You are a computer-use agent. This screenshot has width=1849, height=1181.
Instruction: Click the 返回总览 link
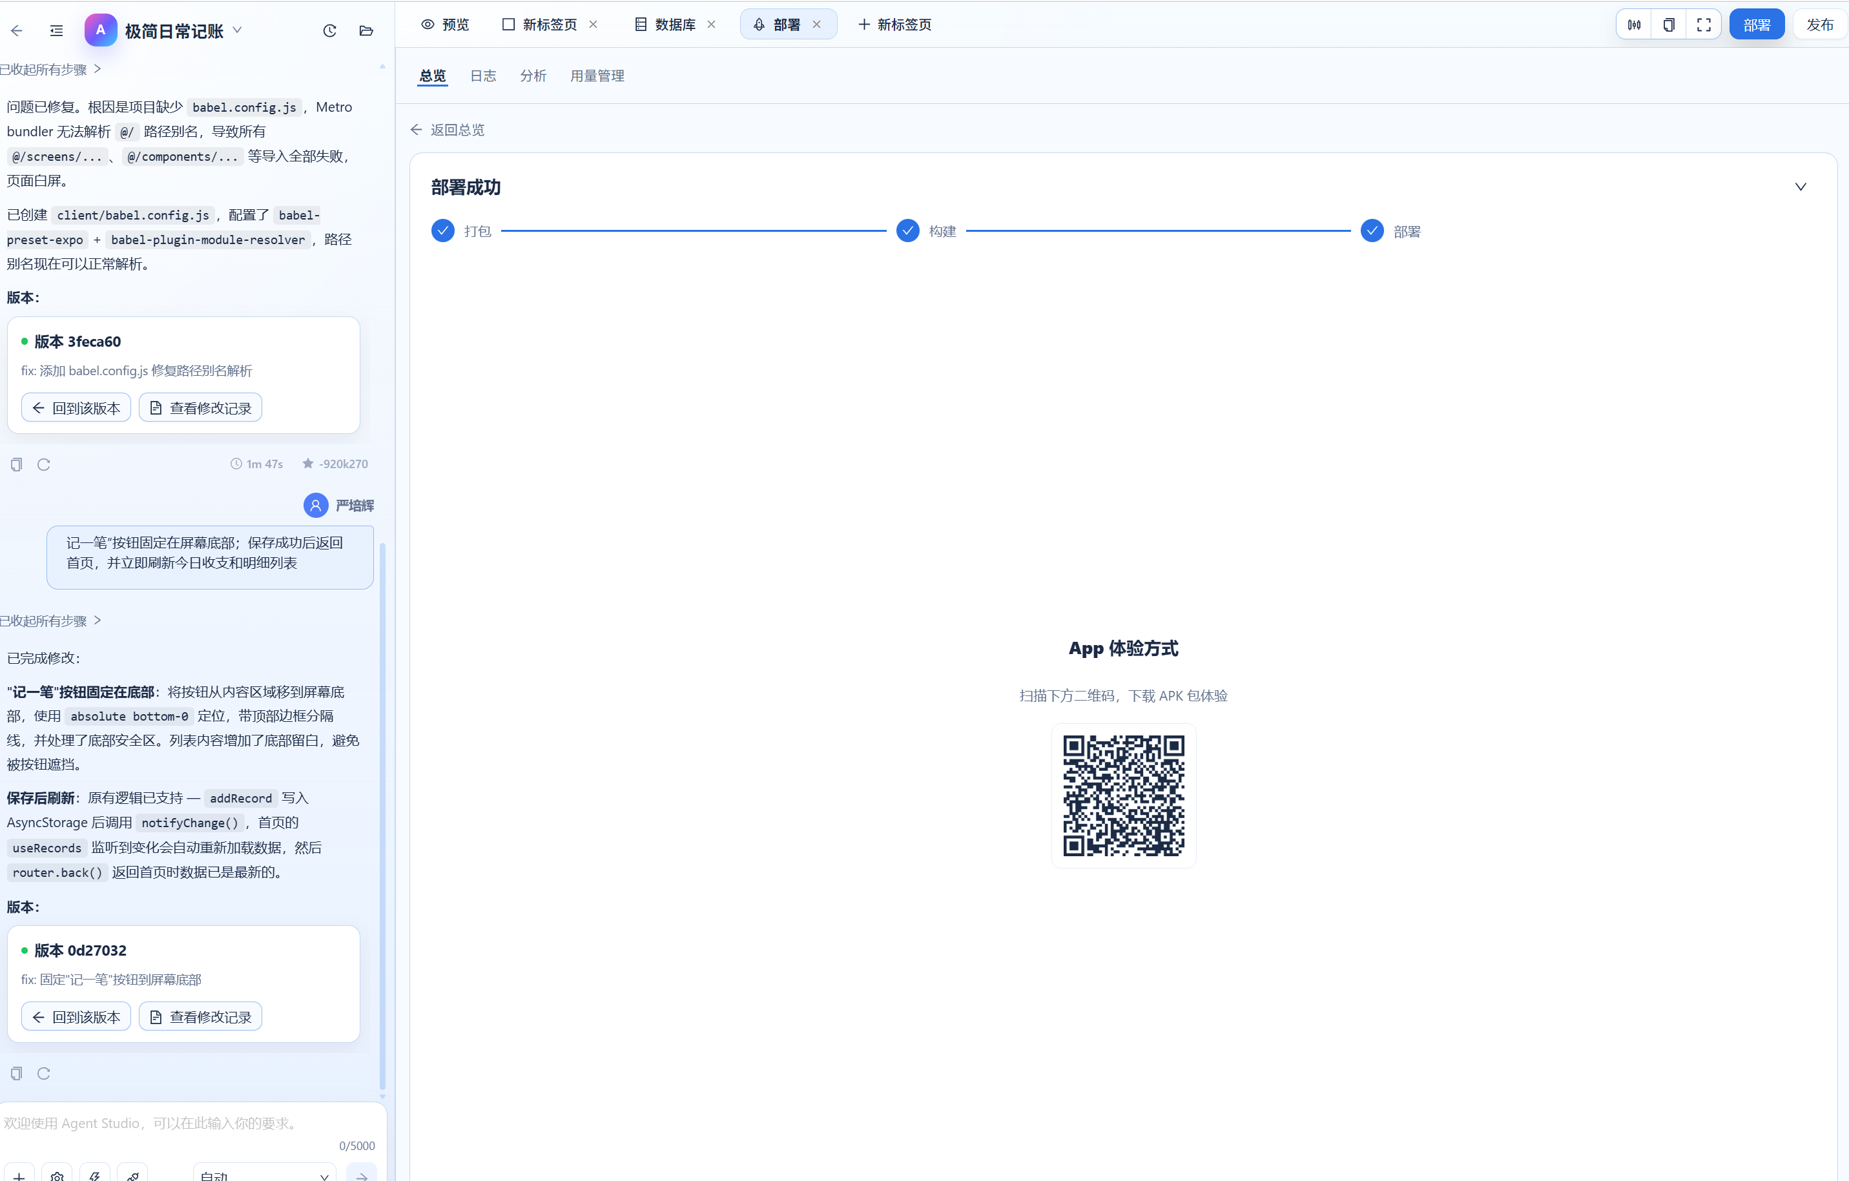point(448,130)
